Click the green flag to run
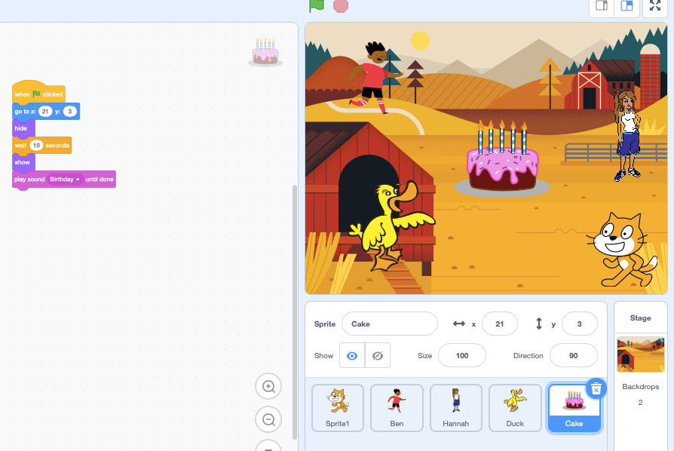Image resolution: width=674 pixels, height=451 pixels. pos(317,5)
